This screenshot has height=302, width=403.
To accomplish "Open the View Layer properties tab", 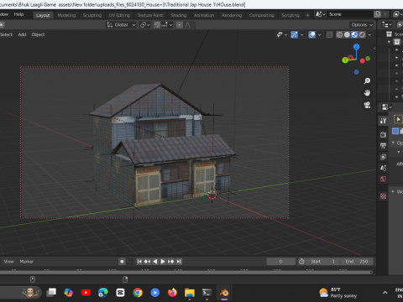I will tap(383, 157).
